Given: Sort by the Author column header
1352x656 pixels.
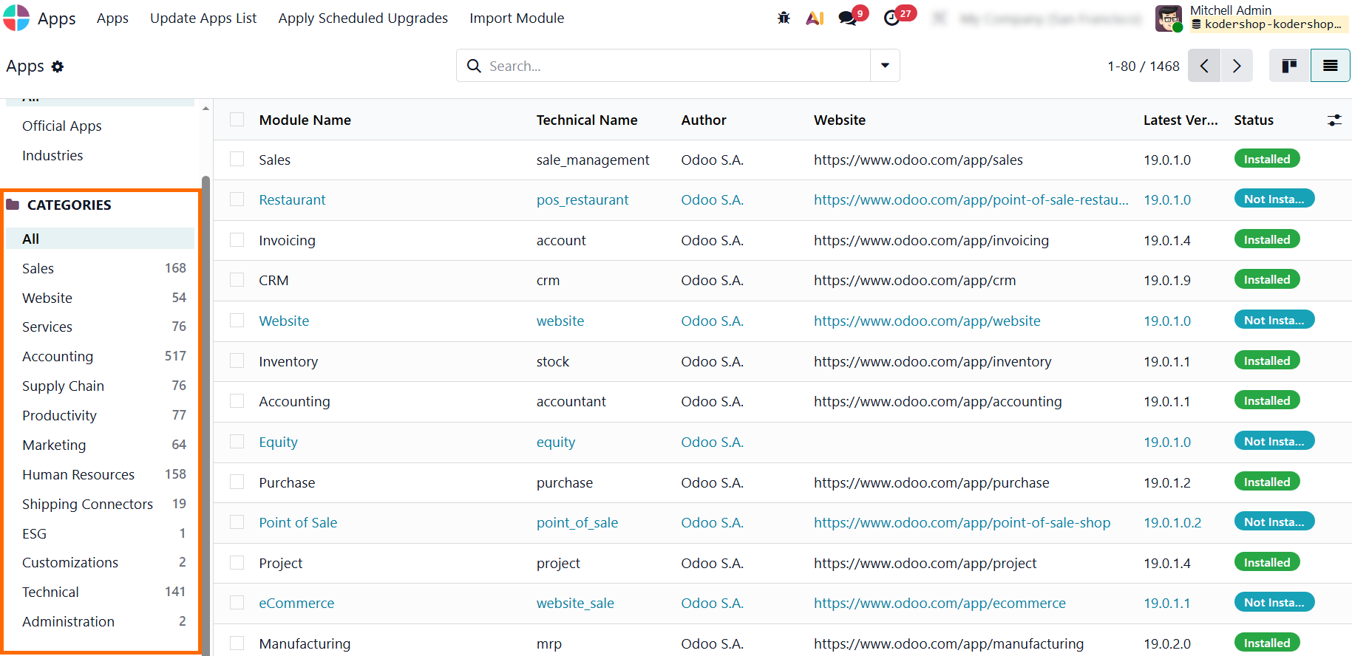Looking at the screenshot, I should click(x=704, y=120).
